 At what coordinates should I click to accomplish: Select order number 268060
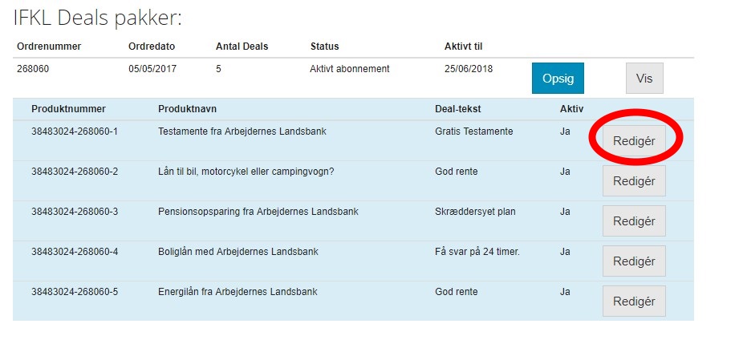point(33,69)
